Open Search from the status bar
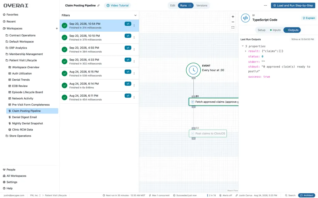Image resolution: width=318 pixels, height=198 pixels. tap(290, 195)
